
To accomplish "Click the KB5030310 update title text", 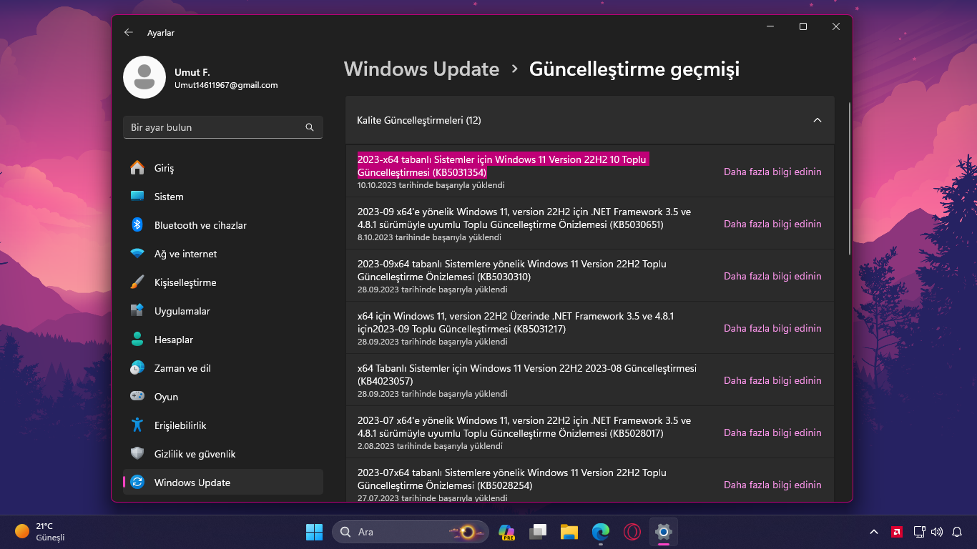I will tap(512, 270).
